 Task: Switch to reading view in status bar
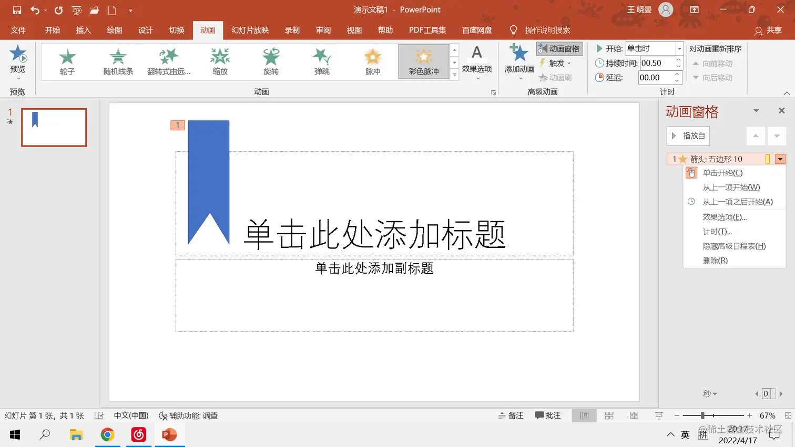[x=634, y=415]
